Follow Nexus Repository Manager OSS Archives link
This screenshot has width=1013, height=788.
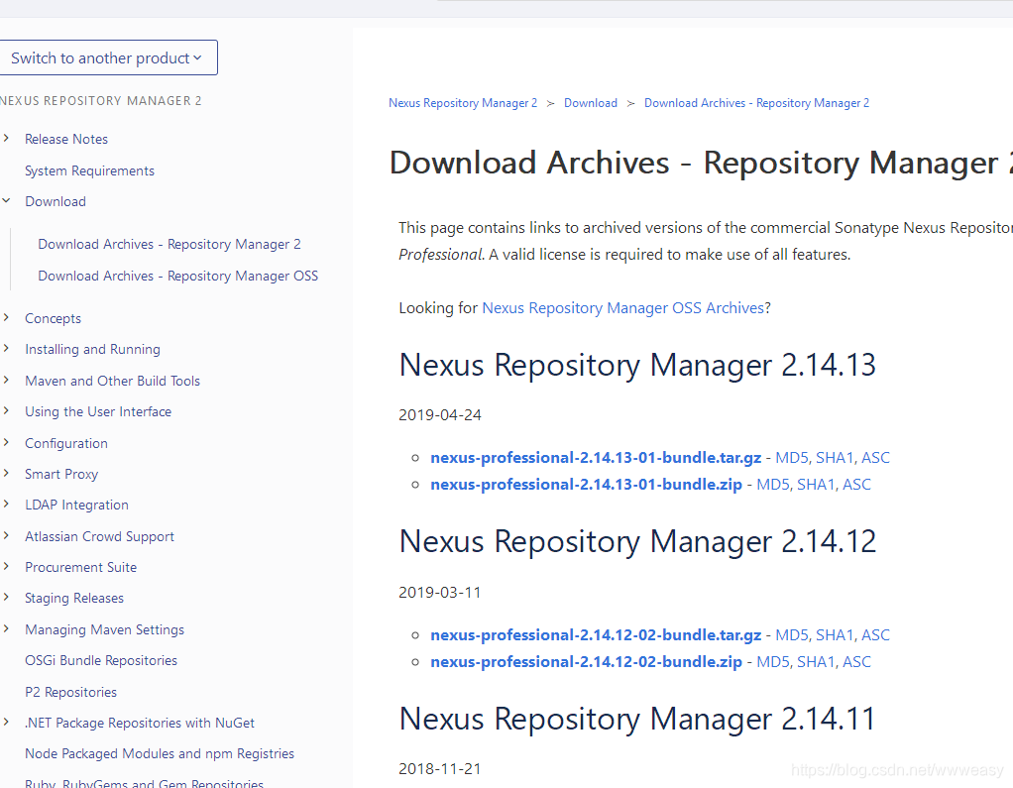tap(623, 308)
